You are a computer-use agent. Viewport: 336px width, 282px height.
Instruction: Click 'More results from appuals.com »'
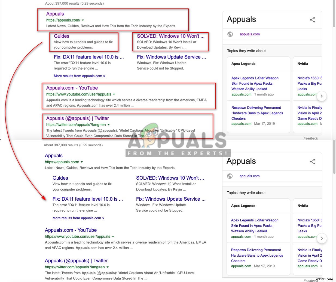[79, 76]
